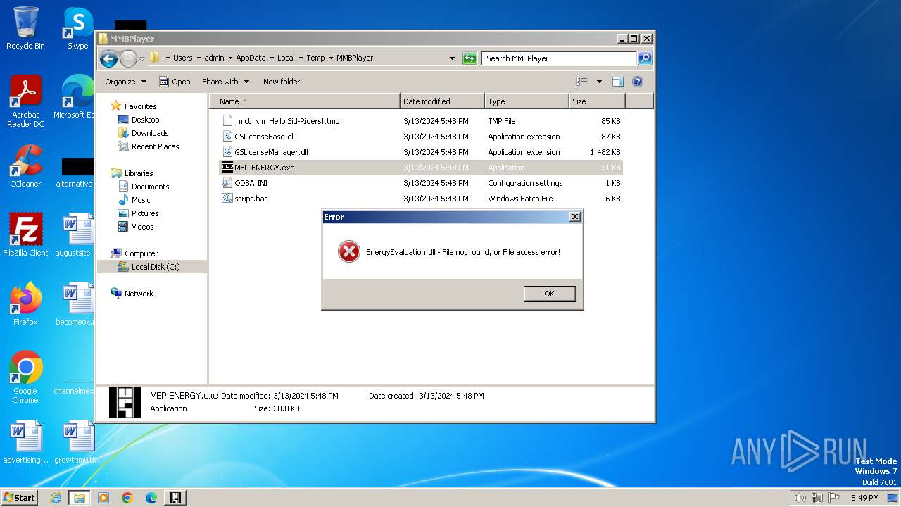Expand the view options dropdown arrow
Viewport: 901px width, 507px height.
pos(599,82)
